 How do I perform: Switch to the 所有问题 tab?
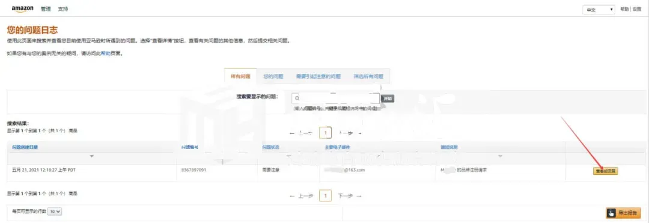click(x=240, y=76)
